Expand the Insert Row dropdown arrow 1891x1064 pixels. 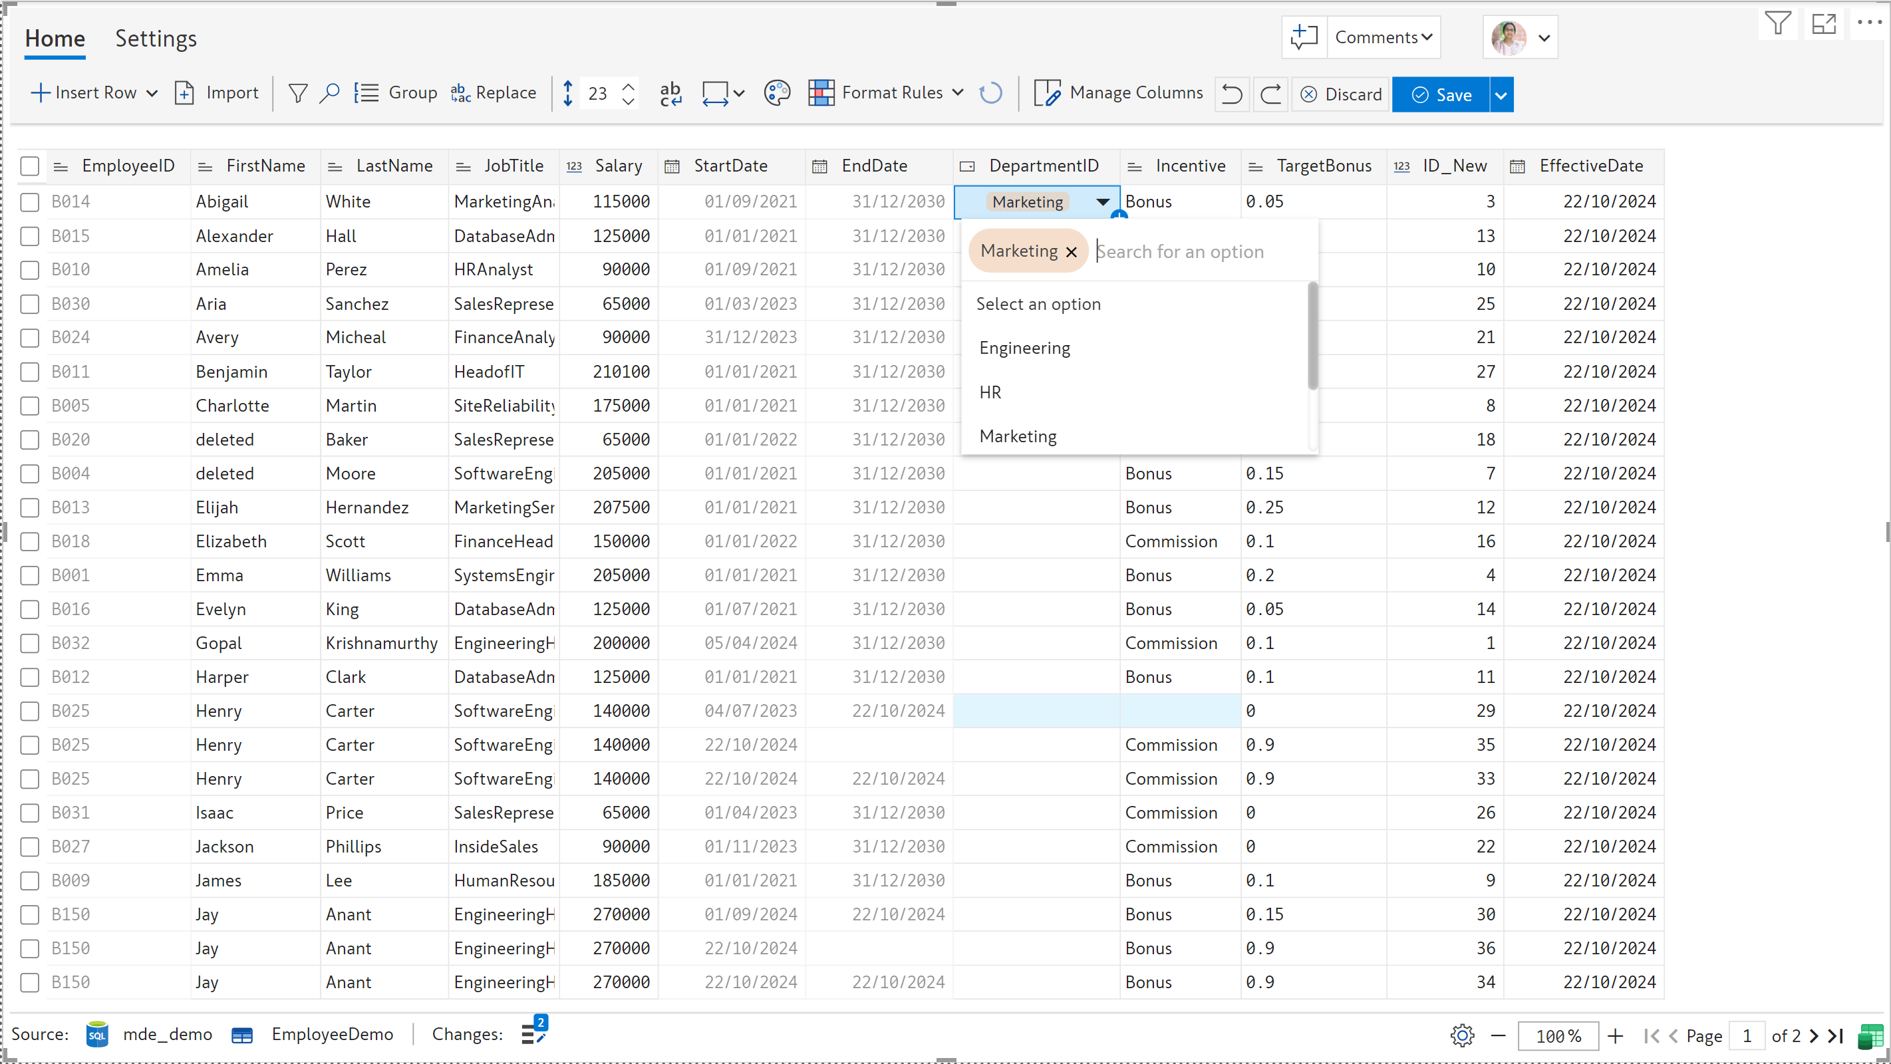click(152, 93)
